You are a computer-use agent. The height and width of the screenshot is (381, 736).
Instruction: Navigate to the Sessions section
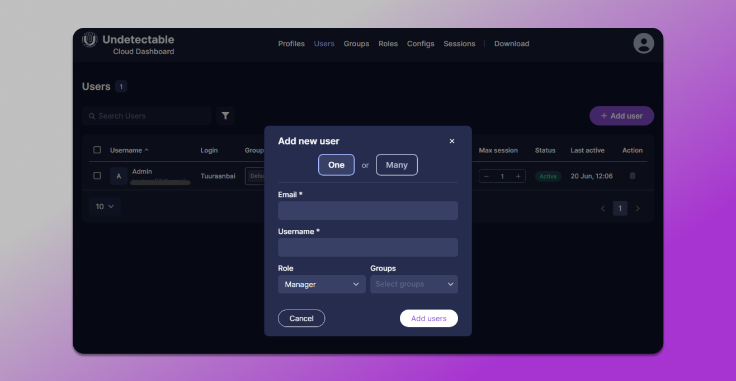459,44
